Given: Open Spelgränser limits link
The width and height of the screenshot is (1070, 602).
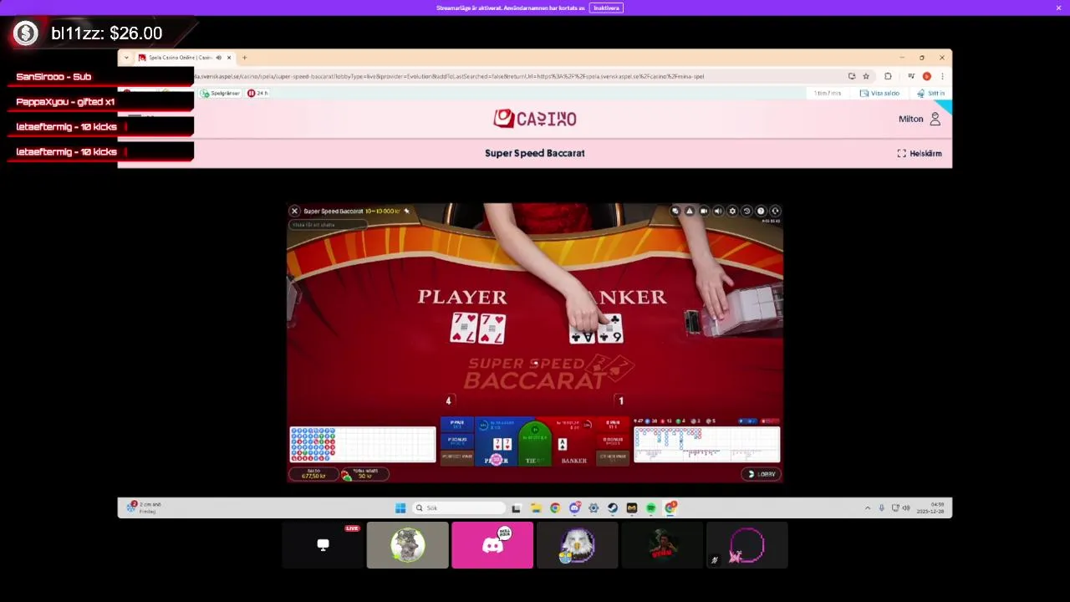Looking at the screenshot, I should point(220,94).
